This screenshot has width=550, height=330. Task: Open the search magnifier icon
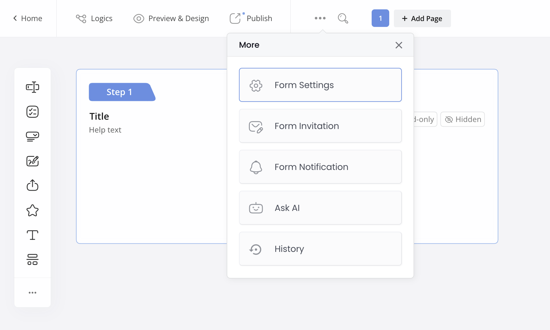343,18
